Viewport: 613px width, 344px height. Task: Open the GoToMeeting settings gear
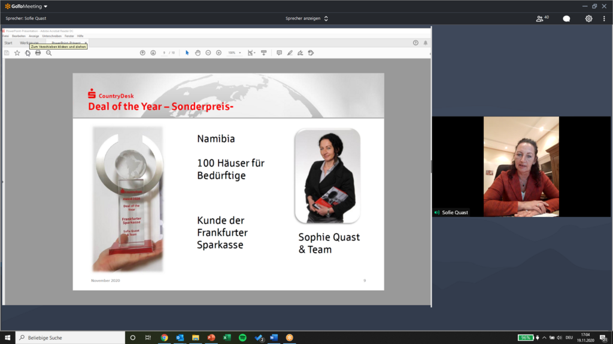click(x=588, y=19)
